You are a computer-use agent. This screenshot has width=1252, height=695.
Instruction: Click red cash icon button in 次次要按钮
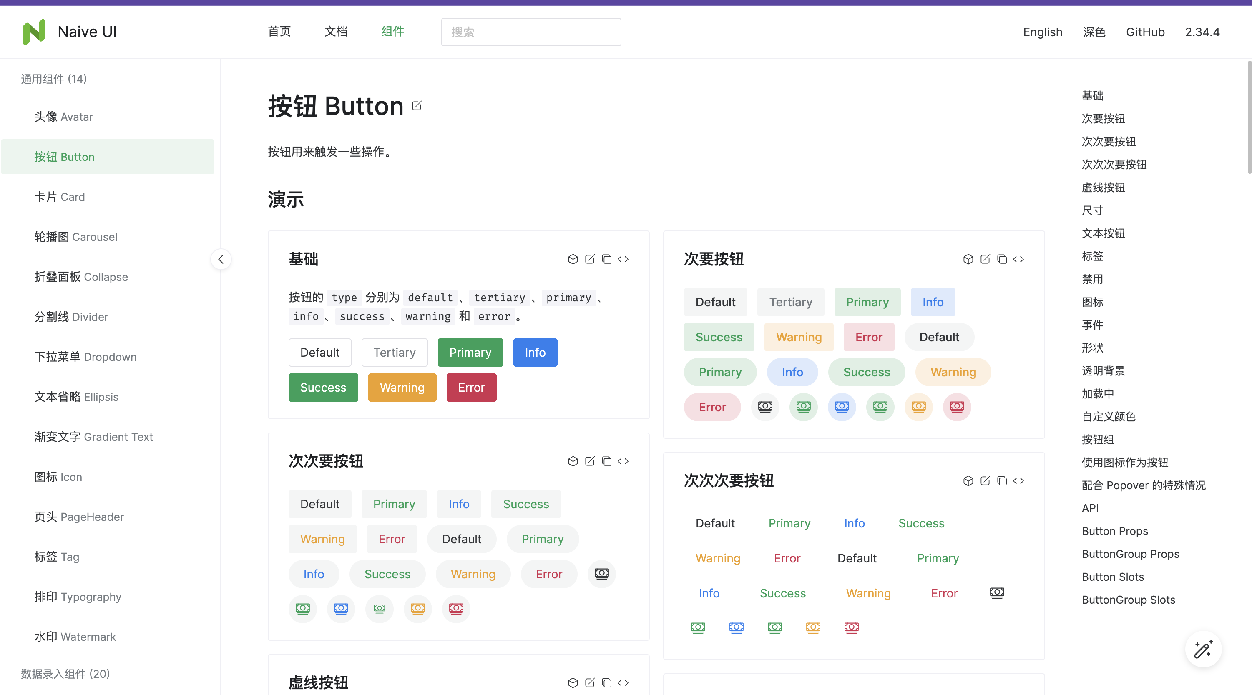pyautogui.click(x=456, y=609)
